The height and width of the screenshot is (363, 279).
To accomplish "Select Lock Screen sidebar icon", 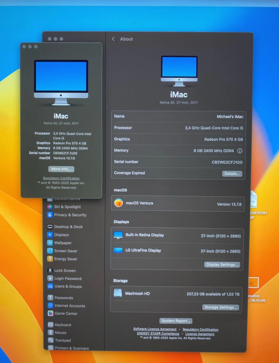I will pos(50,270).
